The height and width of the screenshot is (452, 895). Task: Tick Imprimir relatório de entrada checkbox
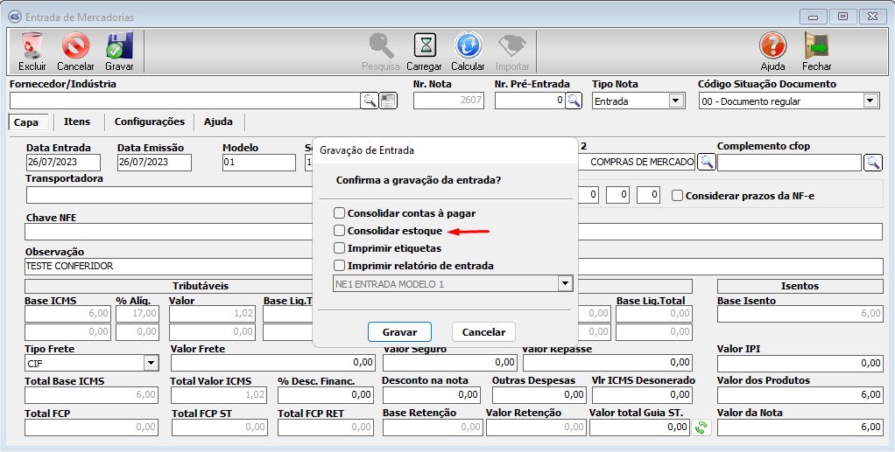[x=339, y=266]
